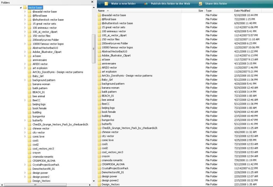Expand 15 great vector sets tree node

tap(25, 24)
